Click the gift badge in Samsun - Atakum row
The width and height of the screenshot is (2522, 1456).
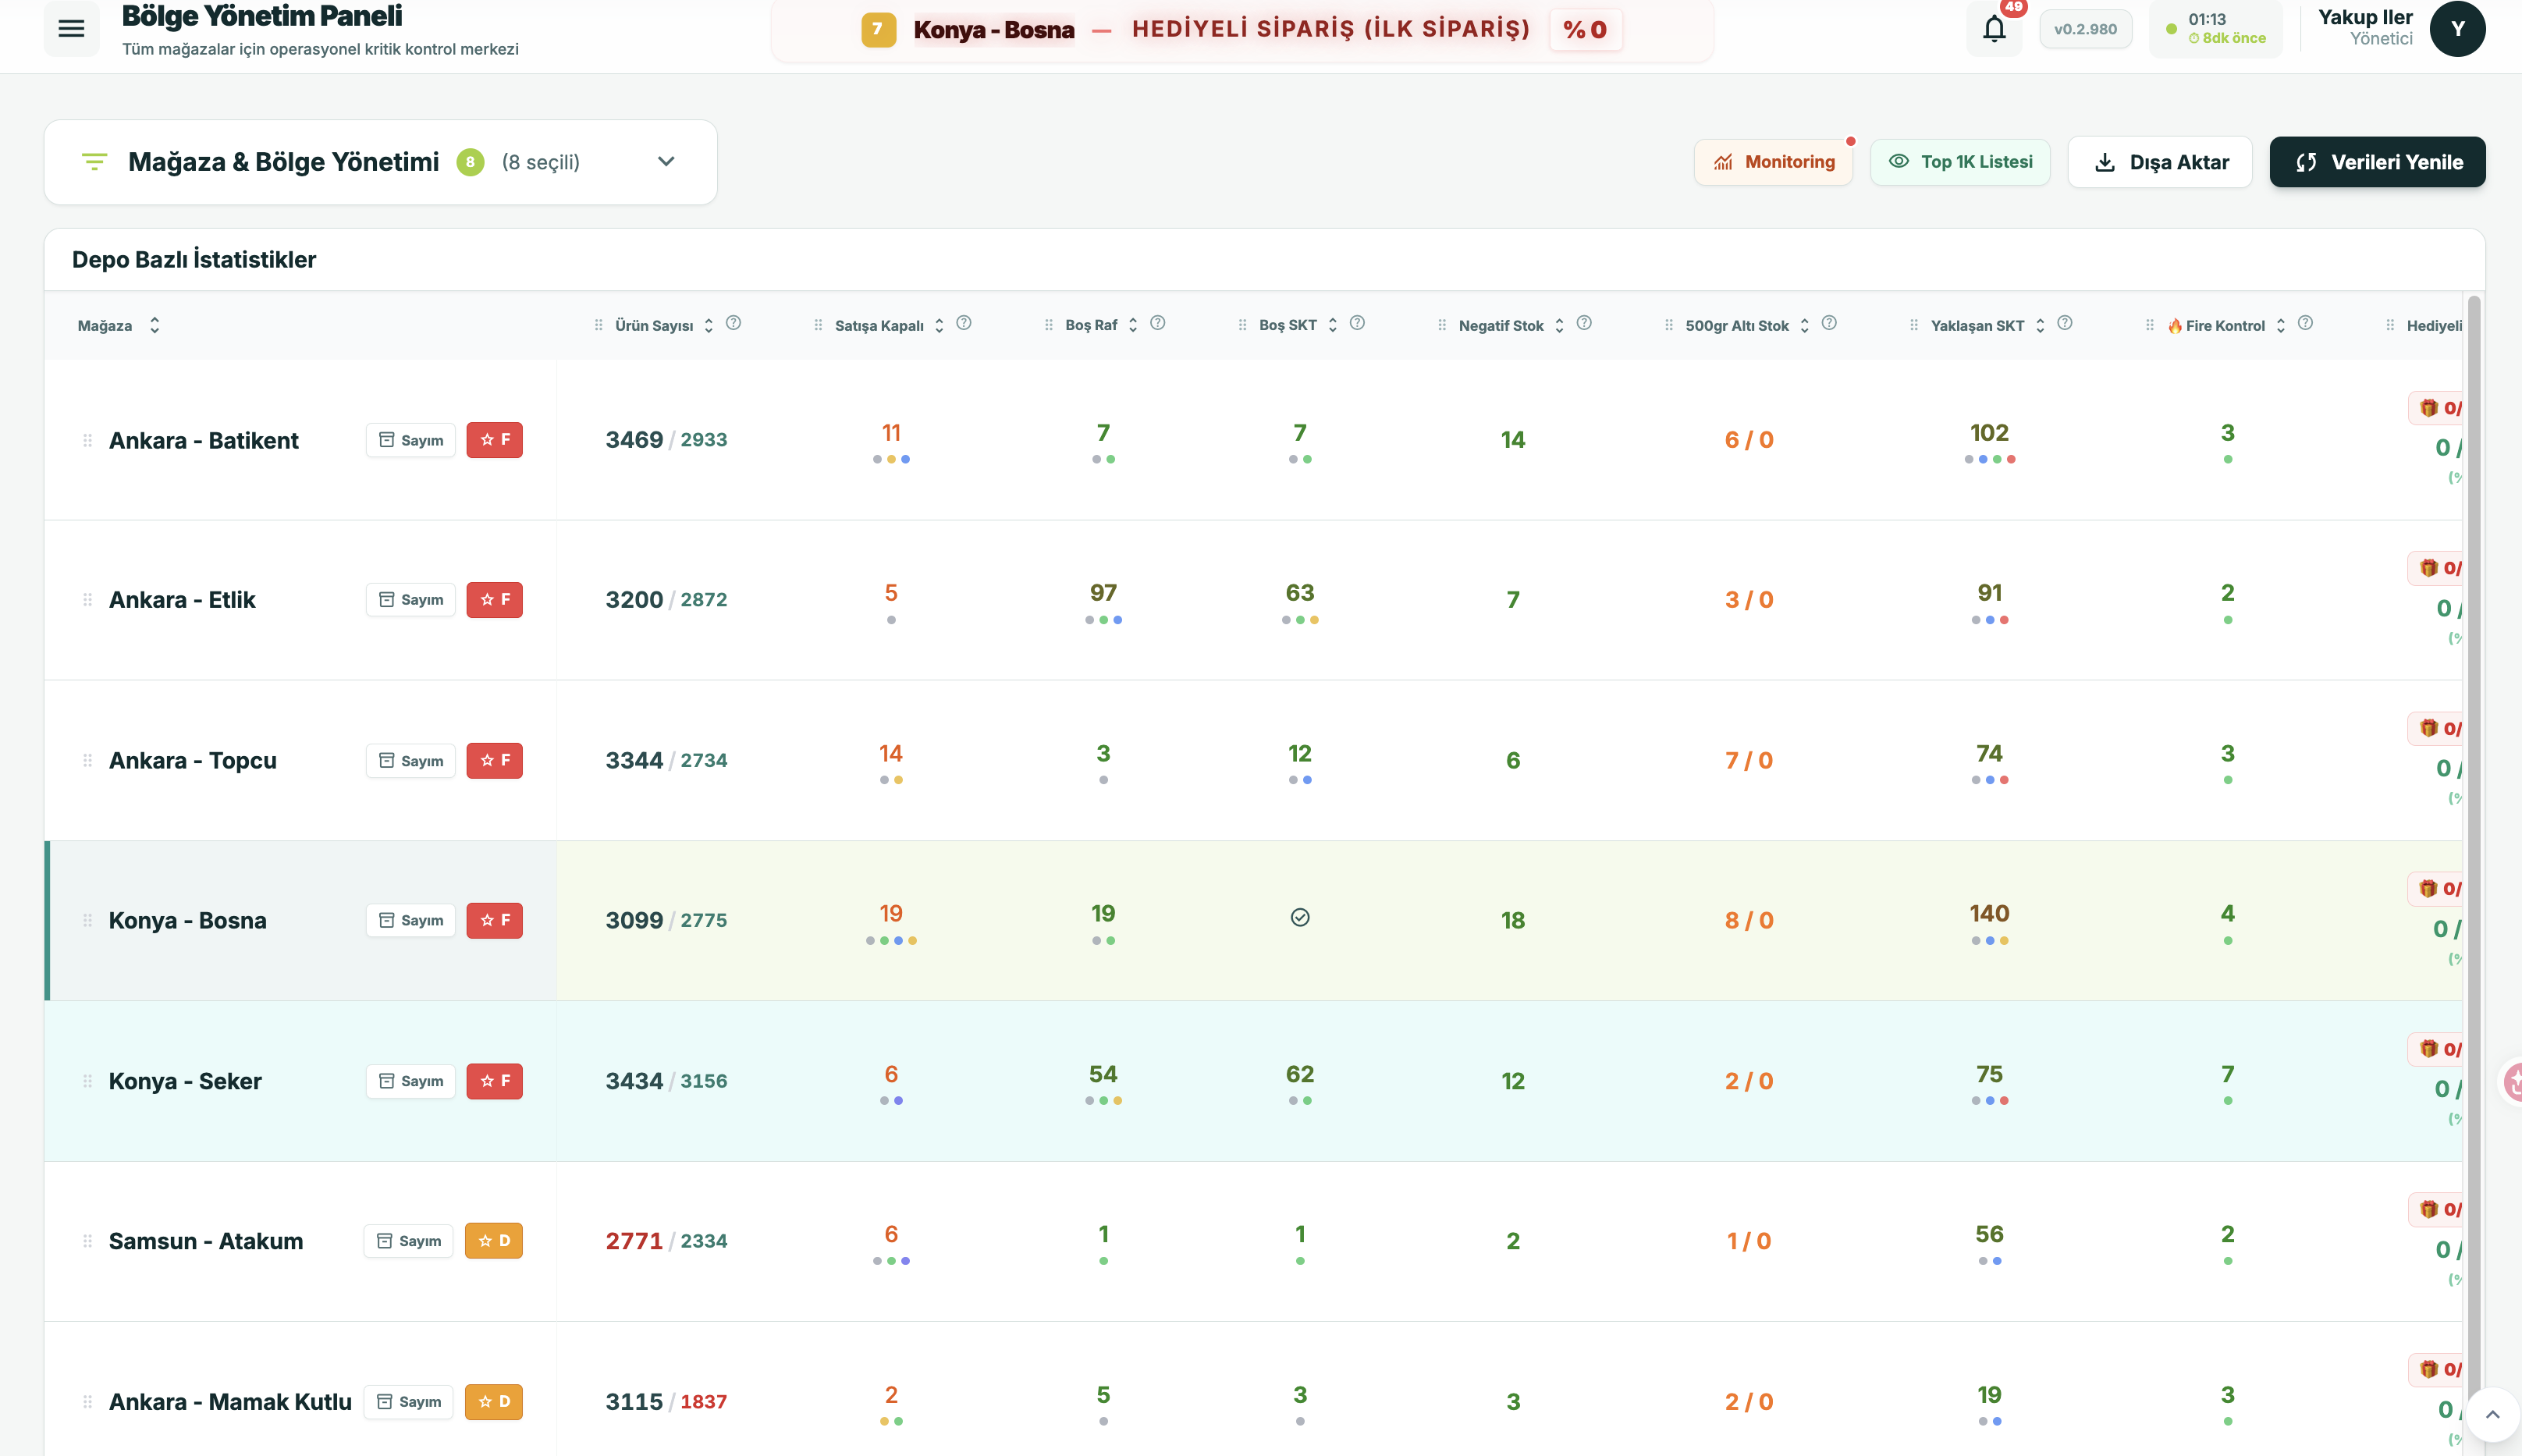pyautogui.click(x=2437, y=1209)
